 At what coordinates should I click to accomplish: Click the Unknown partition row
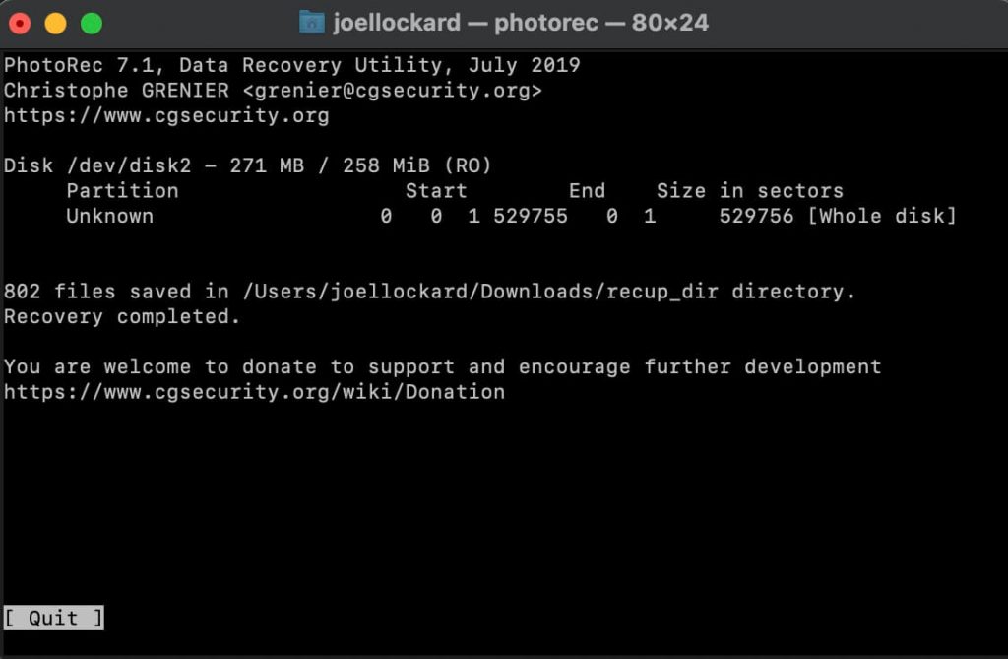point(110,216)
